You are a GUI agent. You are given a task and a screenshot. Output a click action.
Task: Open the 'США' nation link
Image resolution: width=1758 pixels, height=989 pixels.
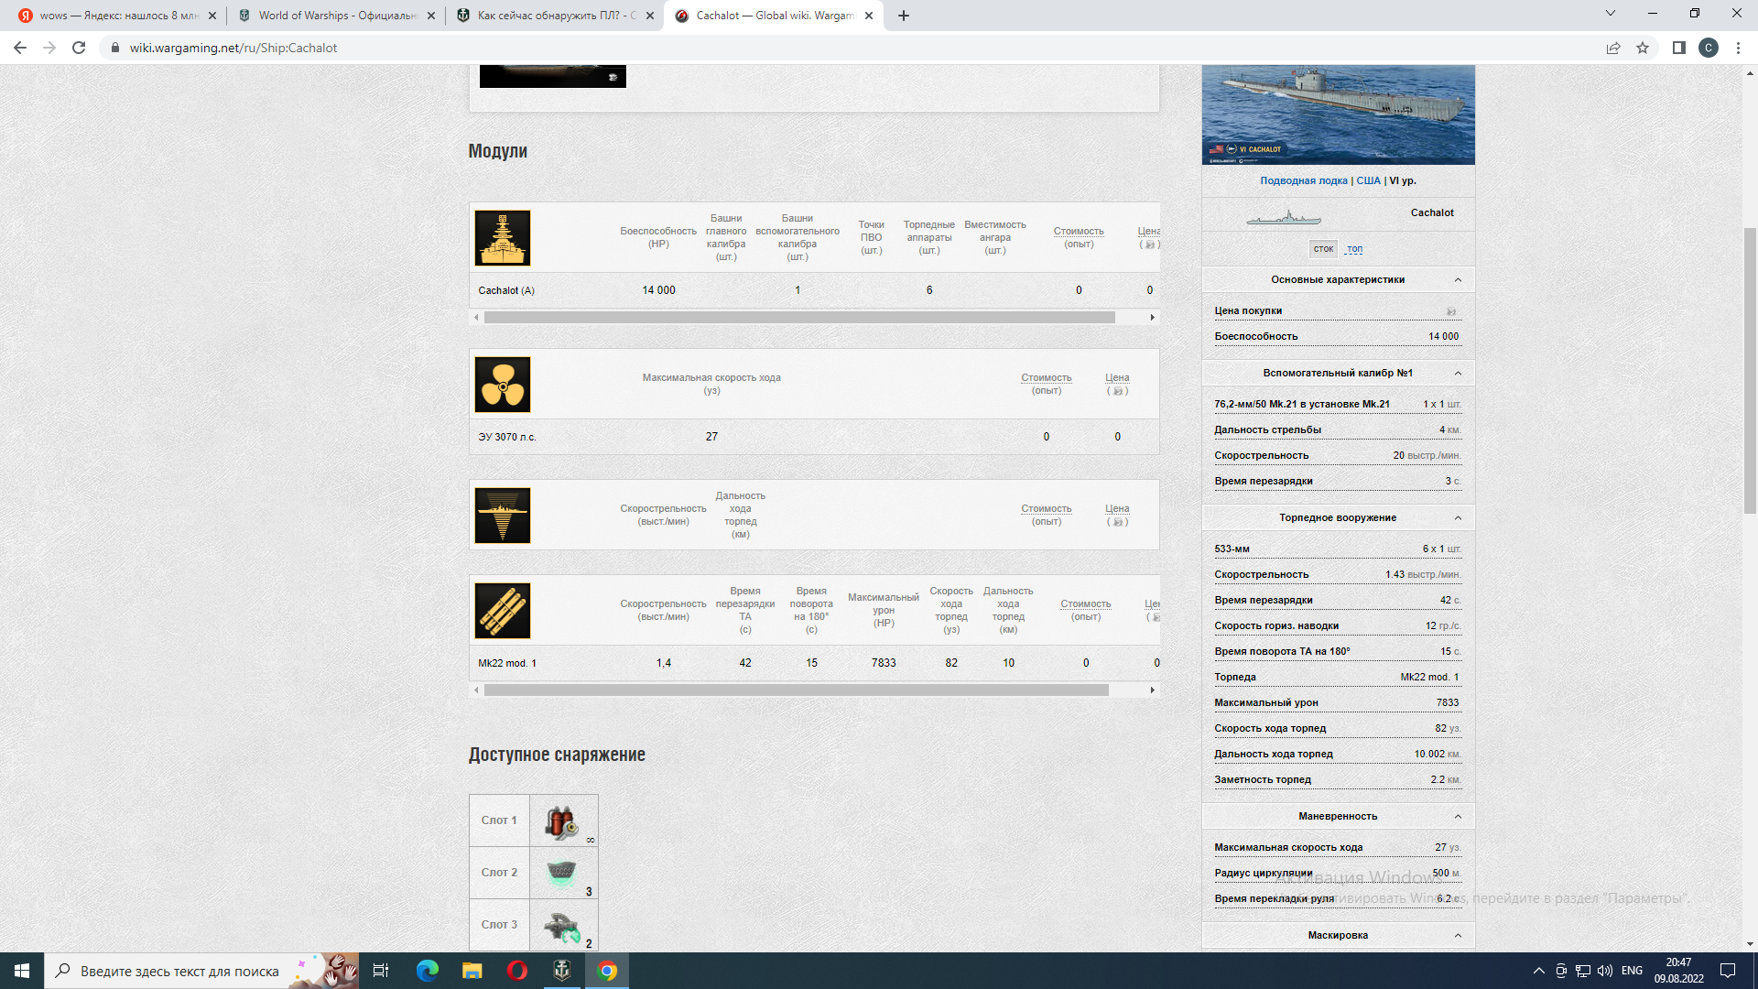(1368, 181)
